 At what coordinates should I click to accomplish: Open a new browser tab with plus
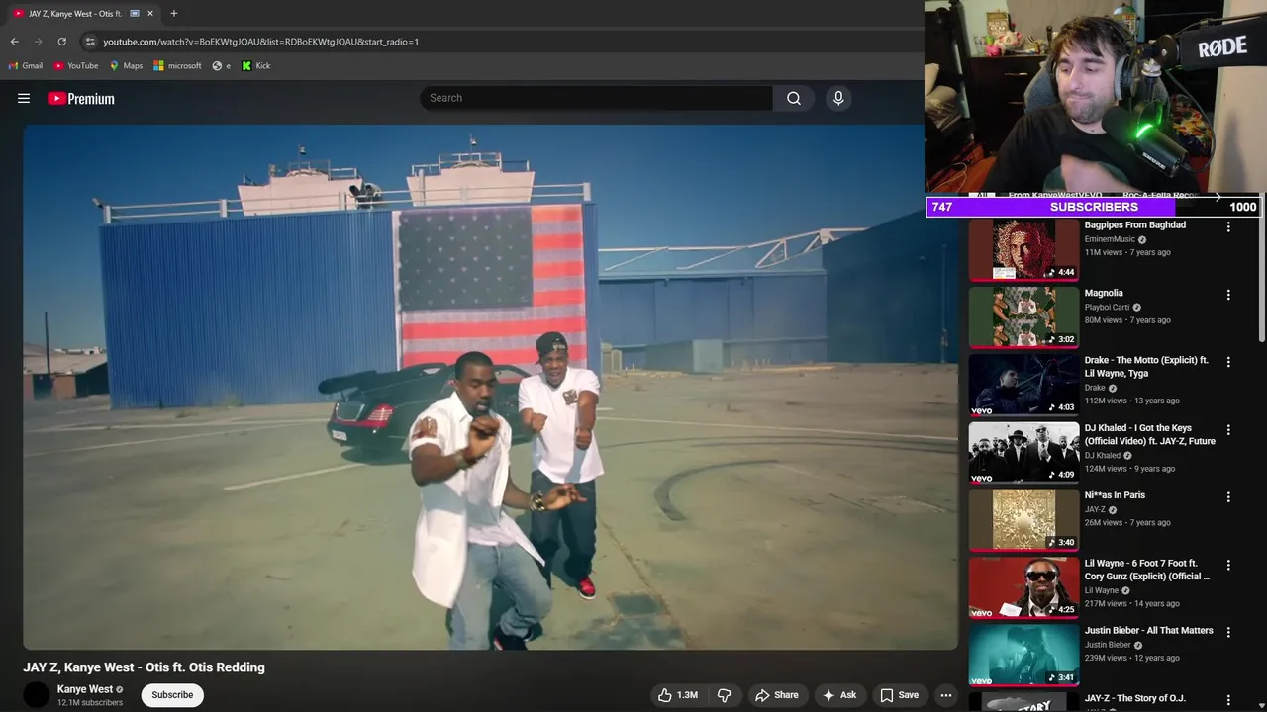(x=174, y=14)
